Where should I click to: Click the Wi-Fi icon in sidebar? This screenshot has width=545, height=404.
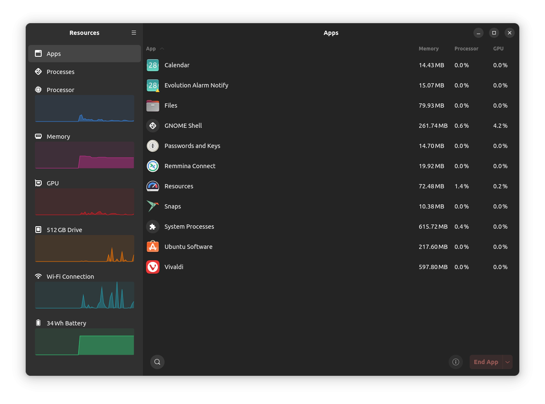tap(38, 276)
